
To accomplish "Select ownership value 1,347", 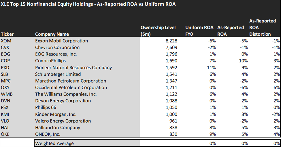I will click(x=171, y=81).
